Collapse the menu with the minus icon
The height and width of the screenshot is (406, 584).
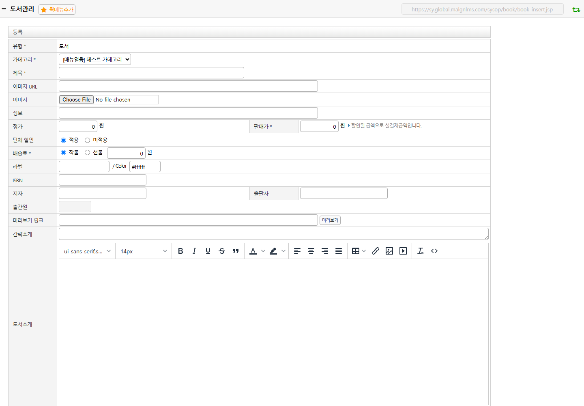pyautogui.click(x=4, y=9)
